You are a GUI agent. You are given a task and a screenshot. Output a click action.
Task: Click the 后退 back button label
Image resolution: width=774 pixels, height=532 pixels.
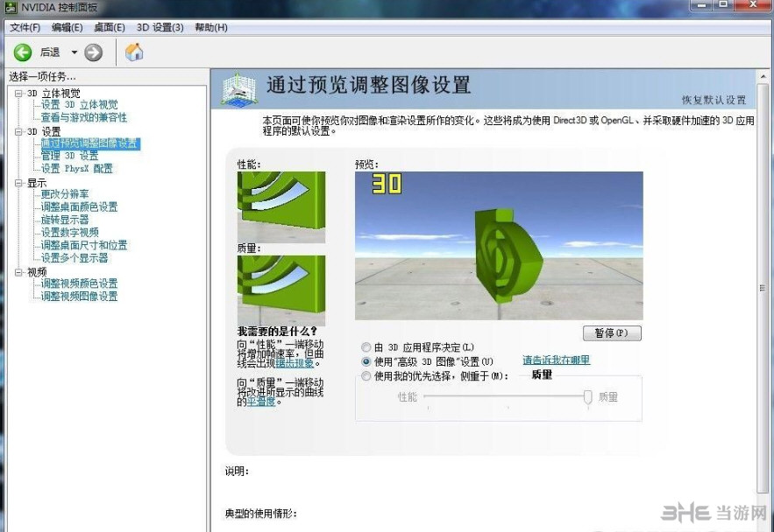point(50,52)
